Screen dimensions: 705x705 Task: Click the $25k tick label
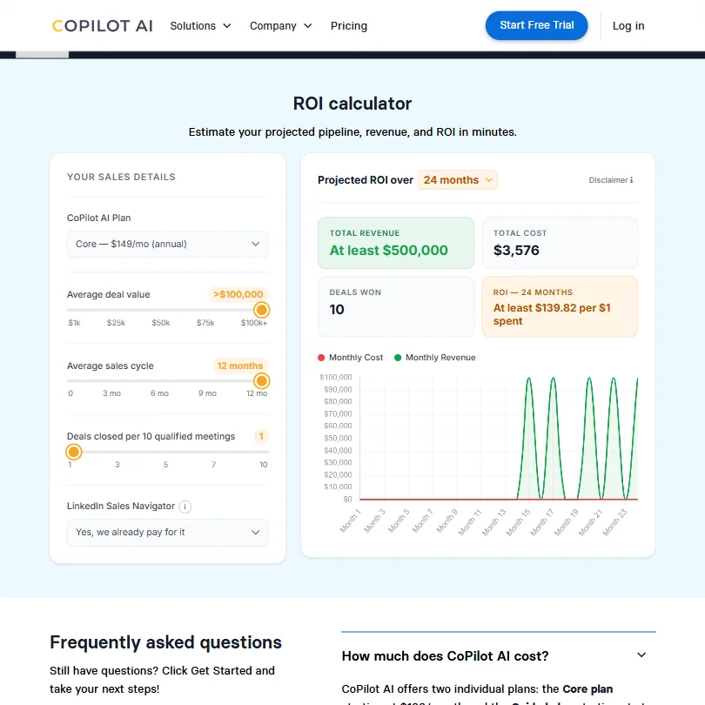coord(116,323)
